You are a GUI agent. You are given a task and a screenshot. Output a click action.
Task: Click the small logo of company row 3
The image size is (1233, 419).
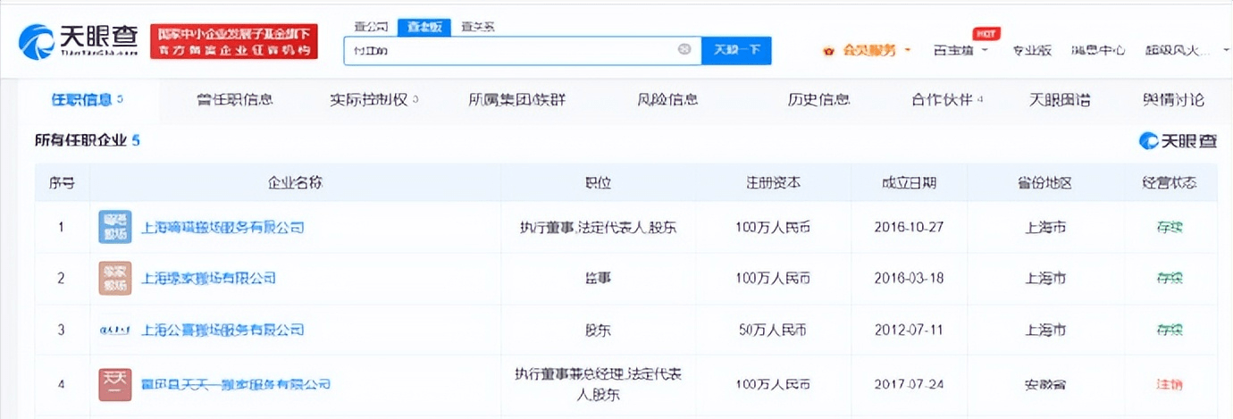tap(114, 330)
